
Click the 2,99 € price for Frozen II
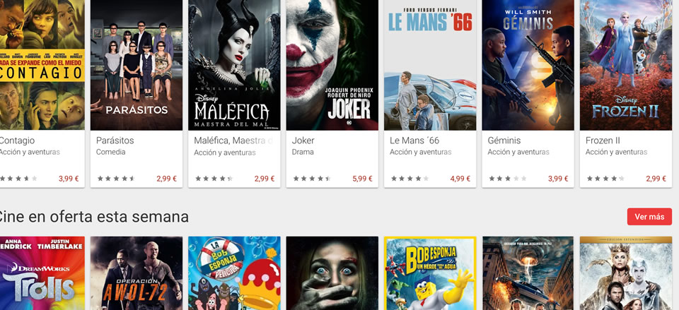pos(656,179)
